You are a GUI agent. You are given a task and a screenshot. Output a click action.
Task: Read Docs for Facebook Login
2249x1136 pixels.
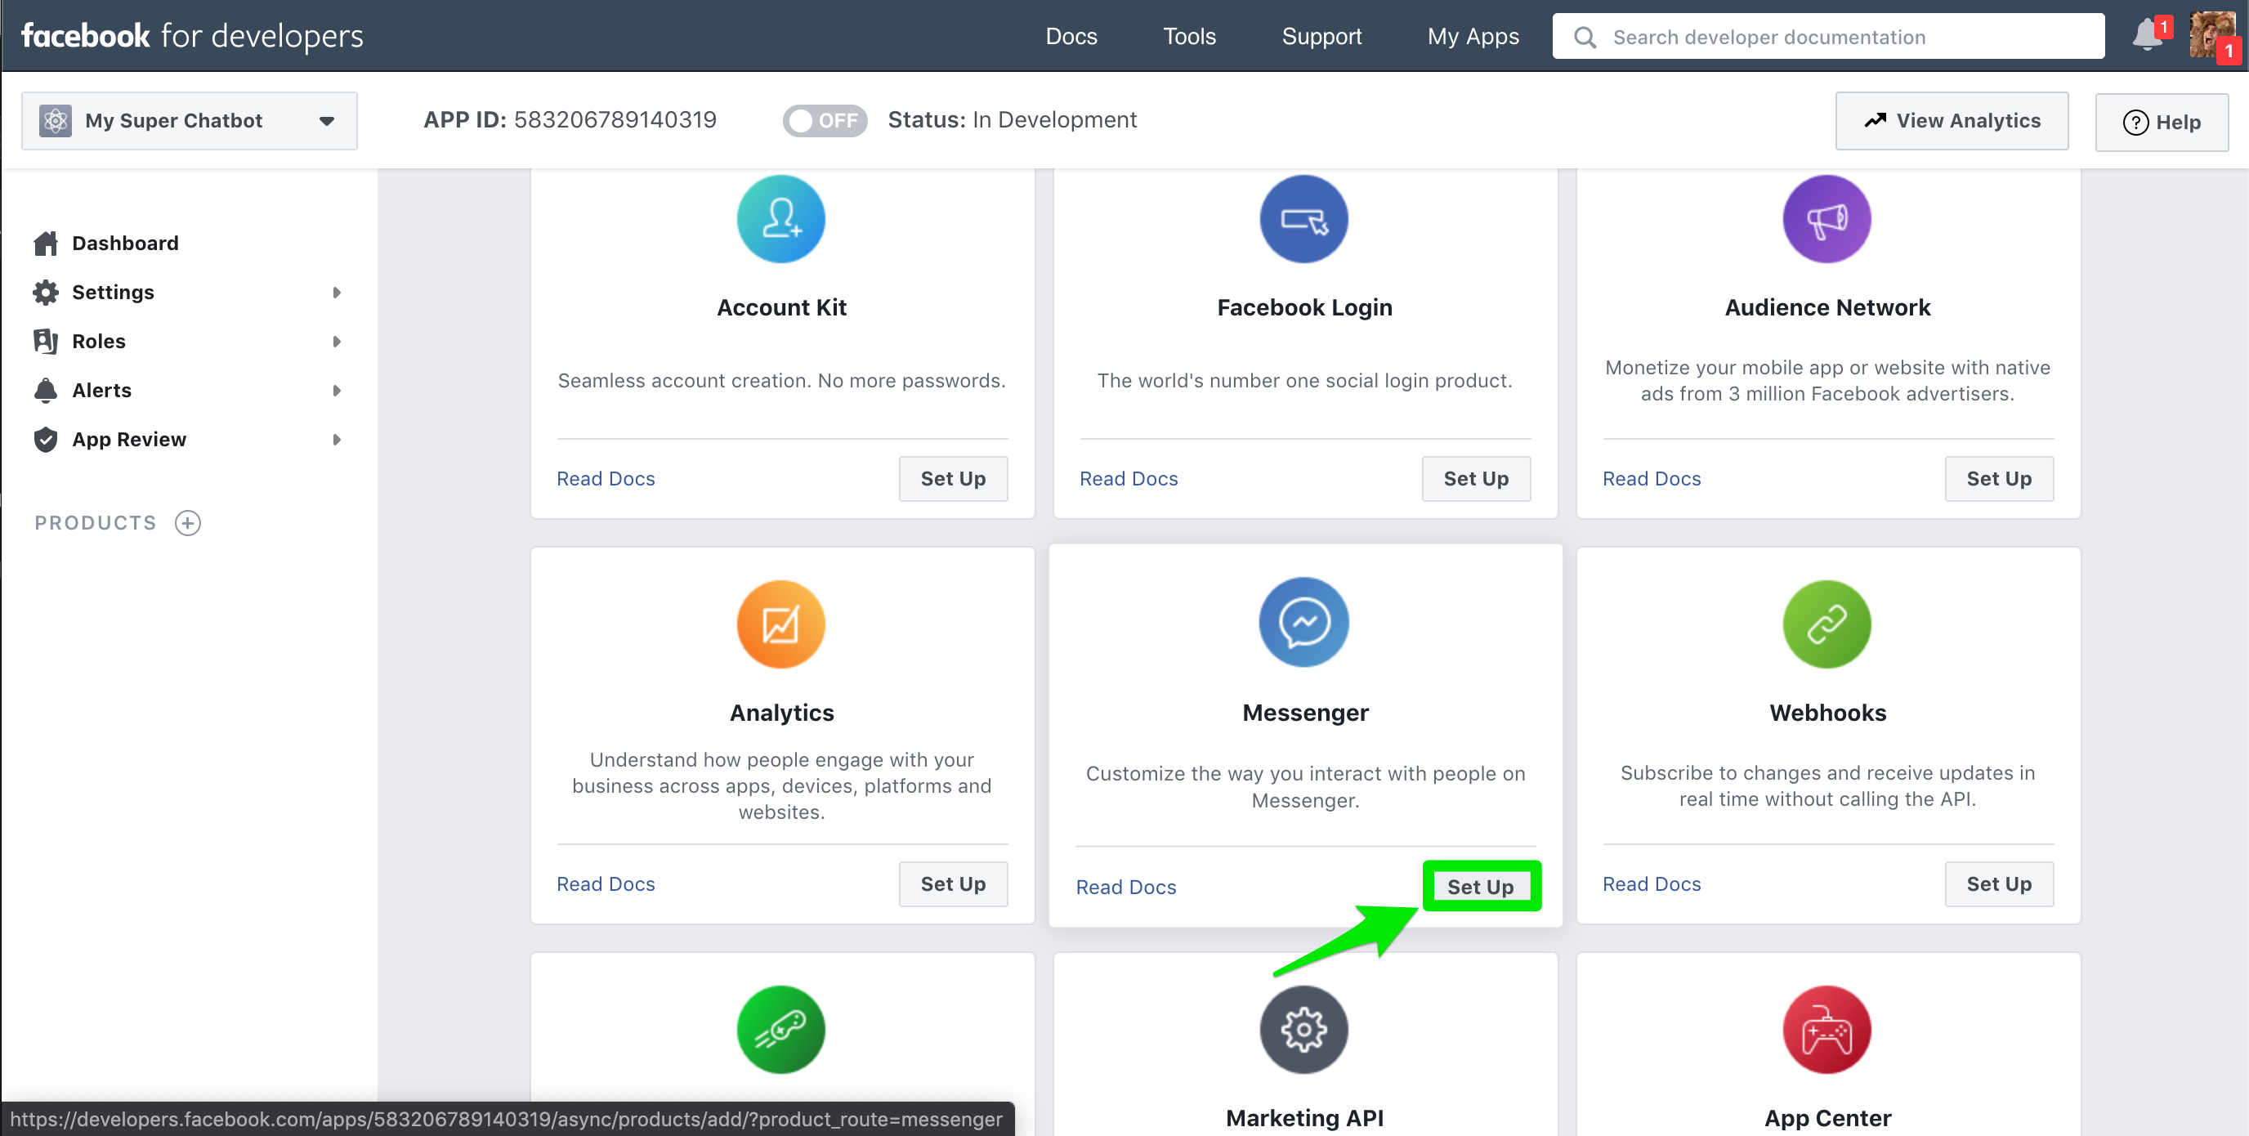1129,477
